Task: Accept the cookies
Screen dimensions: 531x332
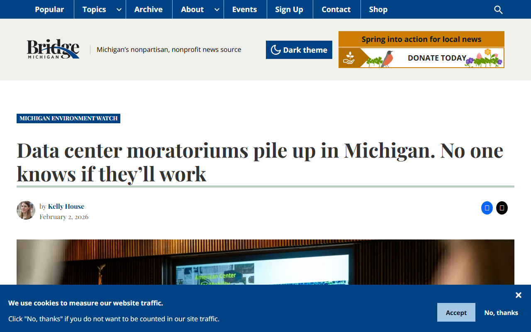Action: click(456, 312)
